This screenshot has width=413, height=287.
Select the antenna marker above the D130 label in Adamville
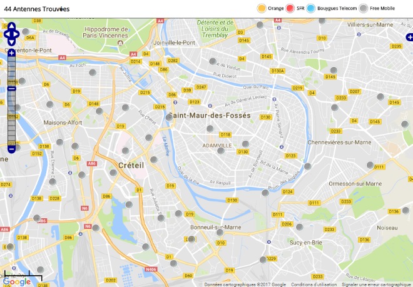tap(245, 144)
